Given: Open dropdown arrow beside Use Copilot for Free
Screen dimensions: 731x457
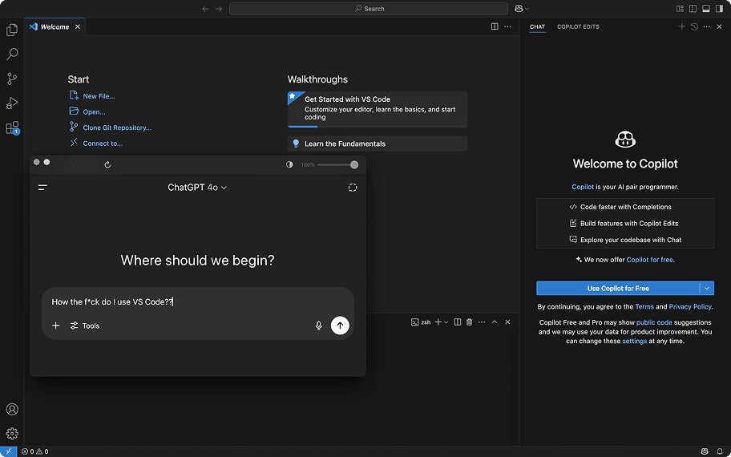Looking at the screenshot, I should [707, 288].
